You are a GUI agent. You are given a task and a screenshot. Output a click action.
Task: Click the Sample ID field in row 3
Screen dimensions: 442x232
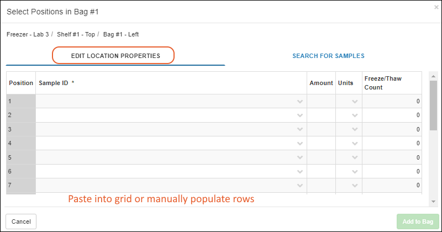(x=166, y=130)
